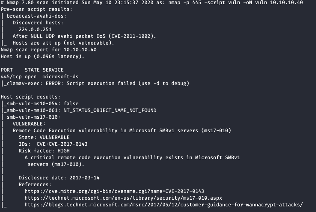This screenshot has width=316, height=212.
Task: Click the "State: VULNERABLE" line
Action: point(44,137)
